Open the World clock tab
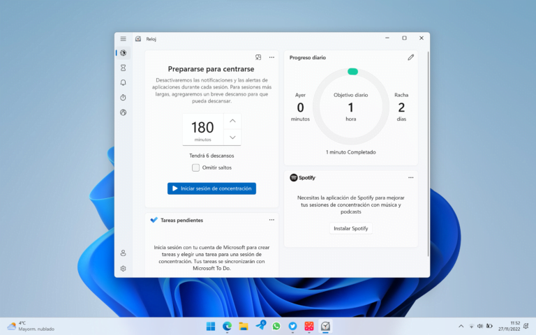536x335 pixels. [123, 112]
